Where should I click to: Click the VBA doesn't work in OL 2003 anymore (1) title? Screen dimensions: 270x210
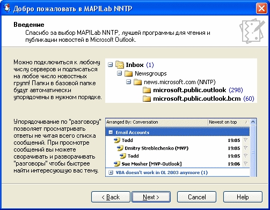(162, 172)
